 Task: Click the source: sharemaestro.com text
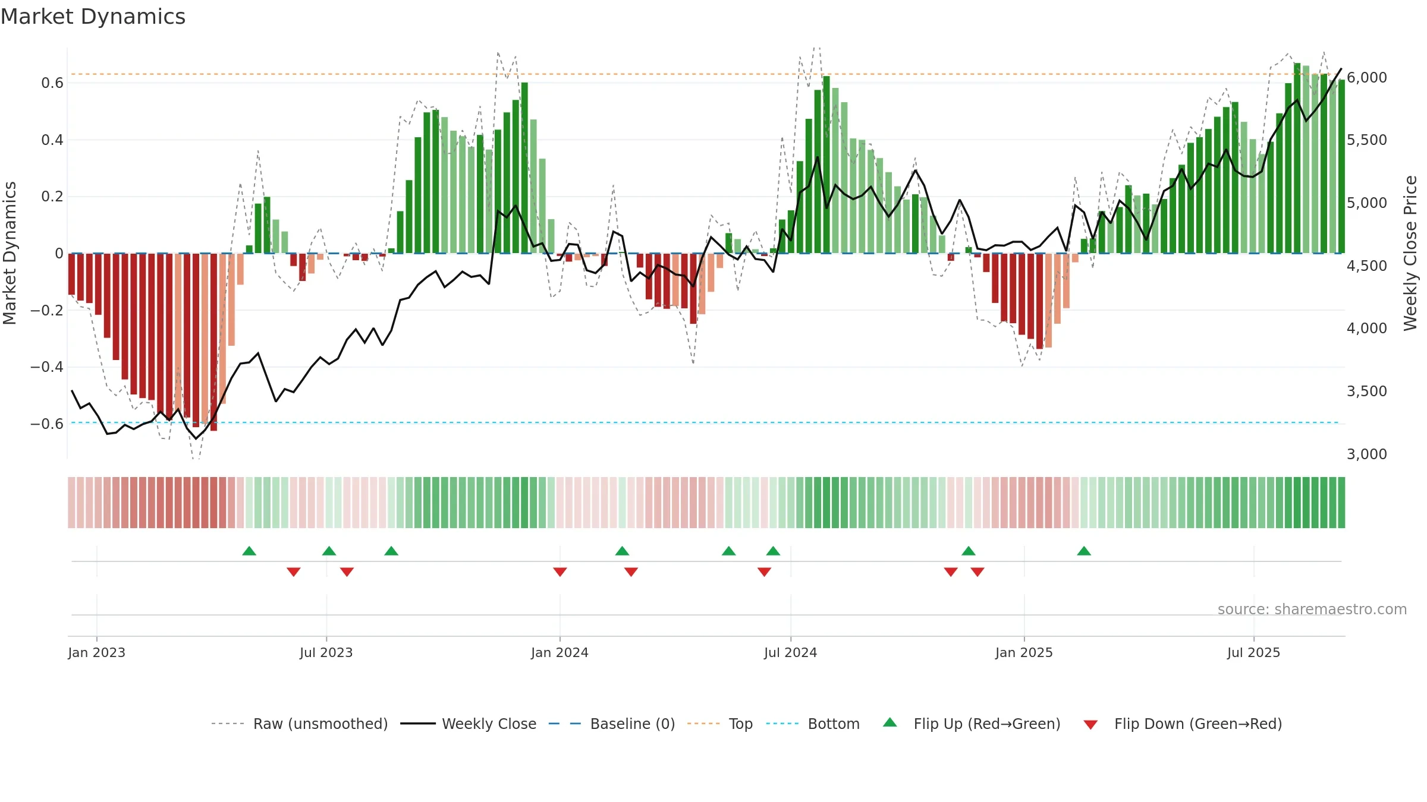1312,610
